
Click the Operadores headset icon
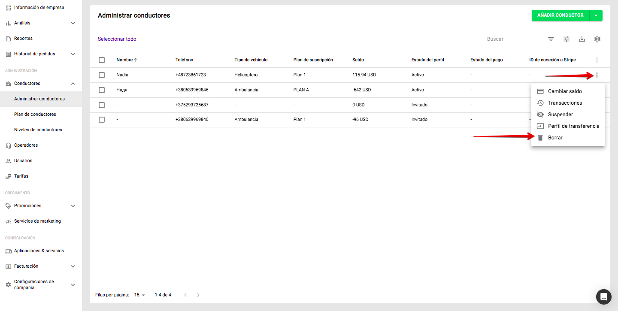8,145
